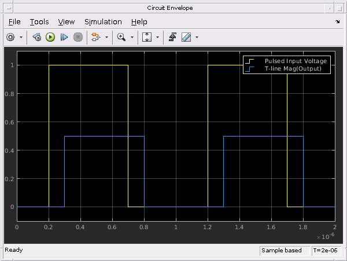Click the grayed Stop simulation button
This screenshot has width=347, height=261.
point(78,37)
